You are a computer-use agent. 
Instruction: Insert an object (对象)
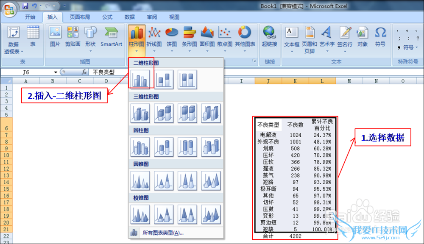click(x=363, y=37)
